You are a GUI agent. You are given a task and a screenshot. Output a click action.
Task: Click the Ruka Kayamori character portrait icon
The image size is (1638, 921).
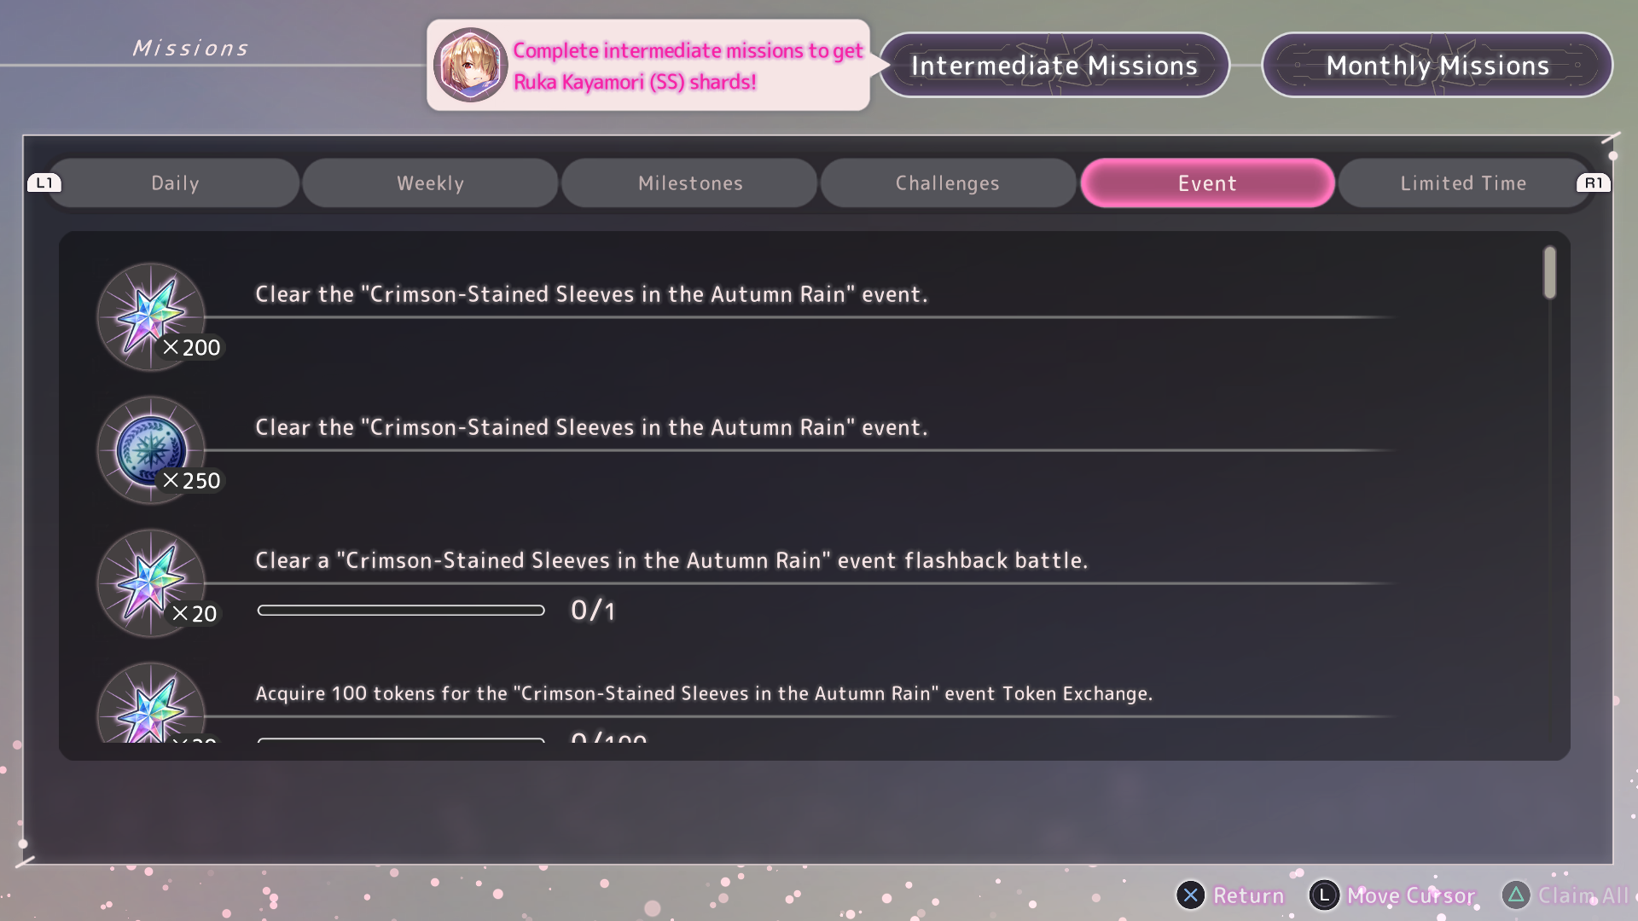click(471, 65)
